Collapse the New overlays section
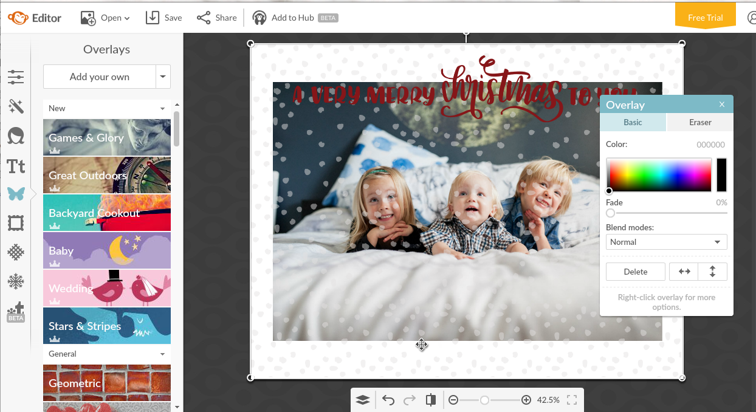Image resolution: width=756 pixels, height=412 pixels. click(x=107, y=108)
